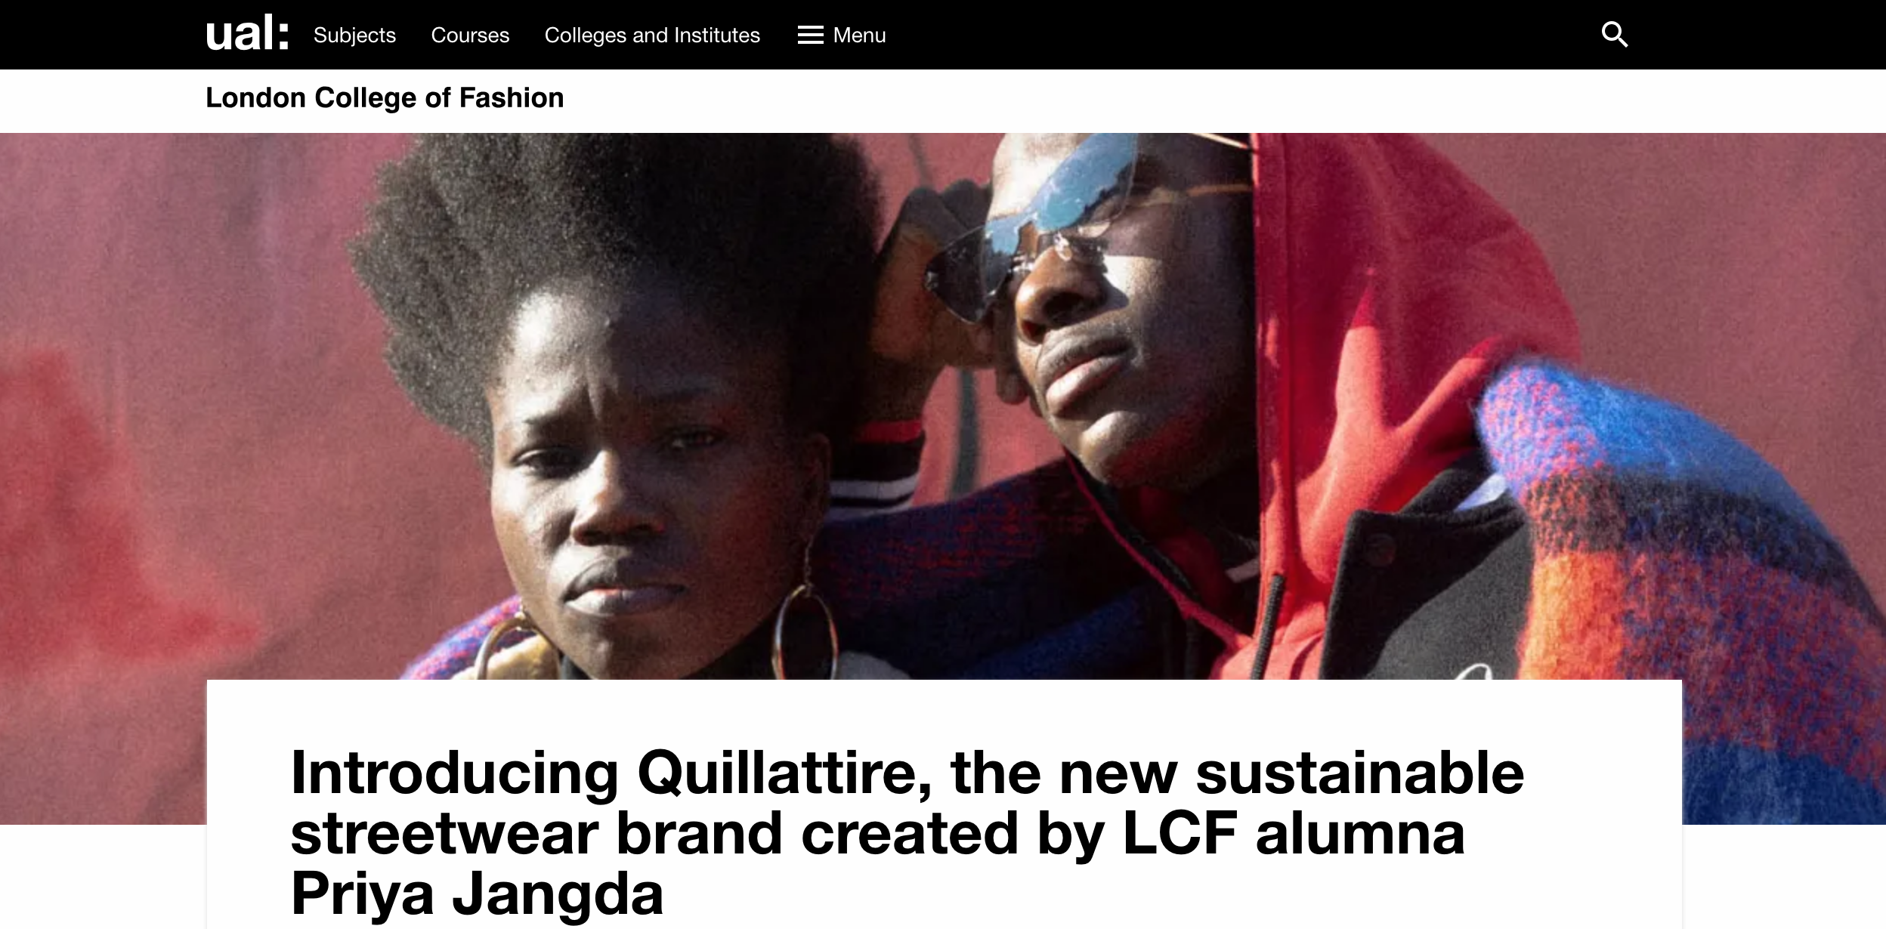Click the article headline about Quillattire
The image size is (1886, 929).
[x=907, y=832]
